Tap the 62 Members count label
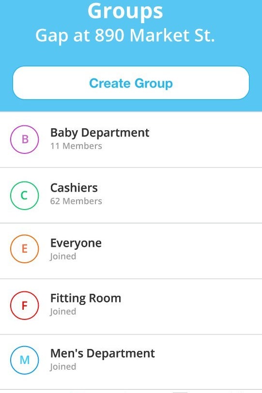This screenshot has height=393, width=262. [x=76, y=201]
